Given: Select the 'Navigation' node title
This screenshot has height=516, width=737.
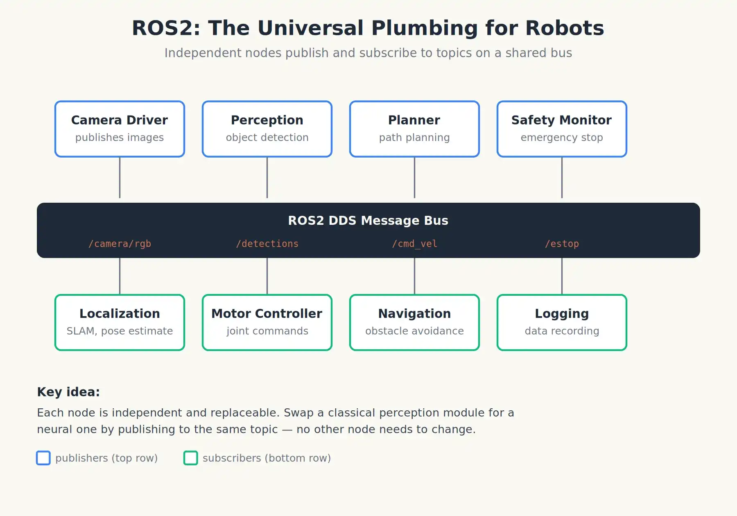Looking at the screenshot, I should point(414,313).
